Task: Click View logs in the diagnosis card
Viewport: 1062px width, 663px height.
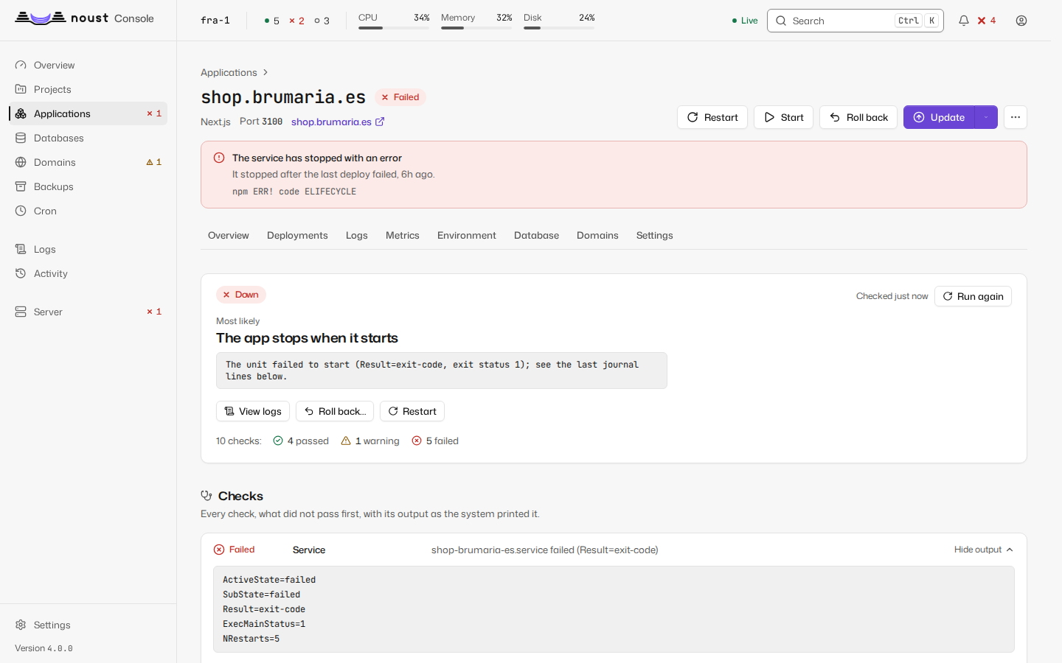Action: 253,411
